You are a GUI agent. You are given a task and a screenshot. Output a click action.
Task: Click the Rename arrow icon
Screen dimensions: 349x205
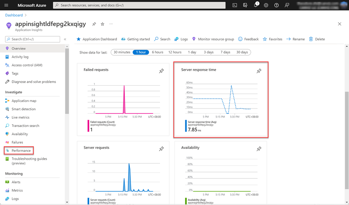pos(288,39)
